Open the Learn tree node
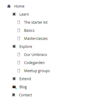 (x=24, y=14)
